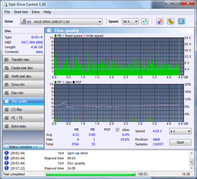This screenshot has width=197, height=179.
Task: Open options with the yellow disc icon
Action: pyautogui.click(x=170, y=22)
